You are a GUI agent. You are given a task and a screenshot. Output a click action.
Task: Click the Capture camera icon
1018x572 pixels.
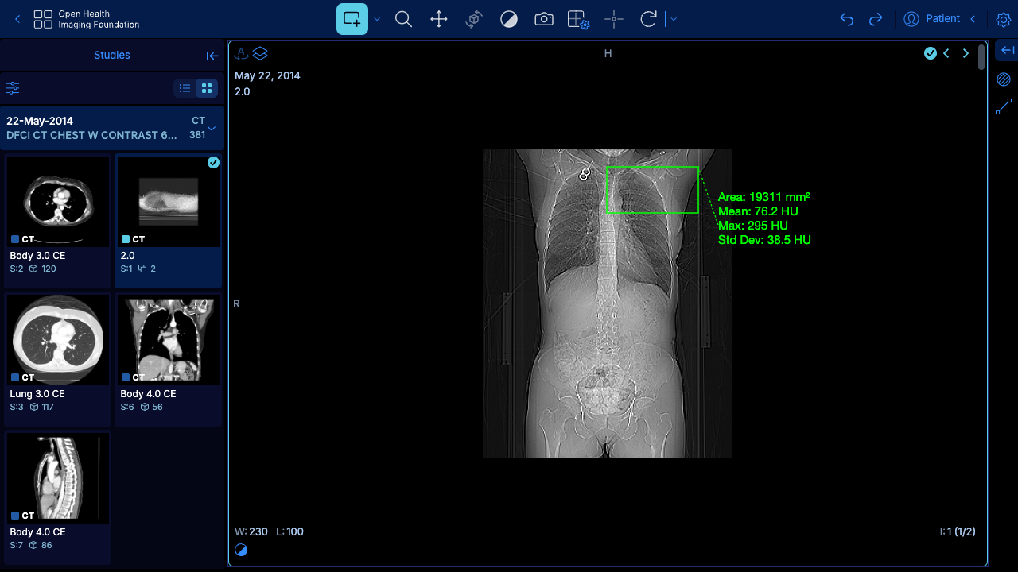coord(544,19)
